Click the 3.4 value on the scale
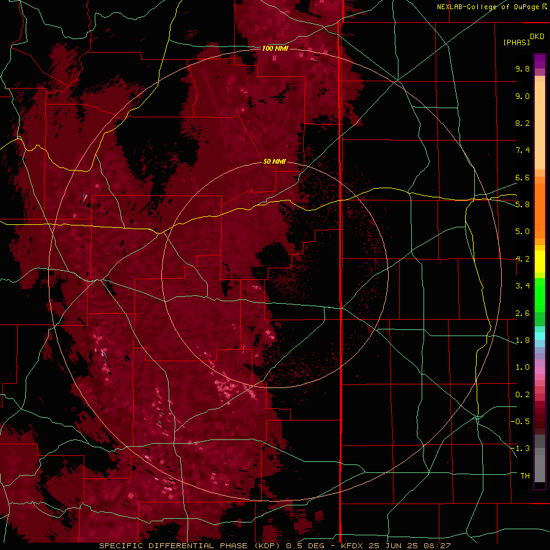Image resolution: width=550 pixels, height=550 pixels. 522,286
